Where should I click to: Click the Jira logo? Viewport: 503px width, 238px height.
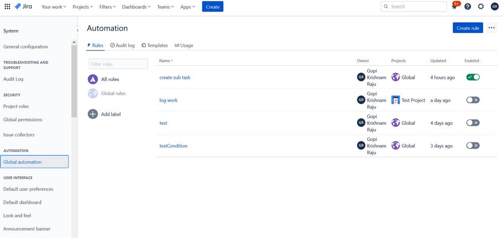[23, 7]
